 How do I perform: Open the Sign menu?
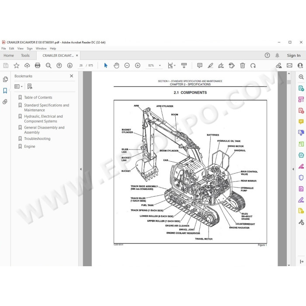click(30, 49)
